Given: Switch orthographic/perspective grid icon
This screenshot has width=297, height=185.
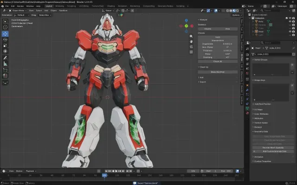Looking at the screenshot, I should [x=191, y=52].
